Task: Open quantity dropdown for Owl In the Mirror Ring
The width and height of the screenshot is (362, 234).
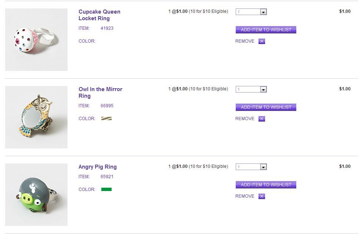Action: [x=263, y=90]
